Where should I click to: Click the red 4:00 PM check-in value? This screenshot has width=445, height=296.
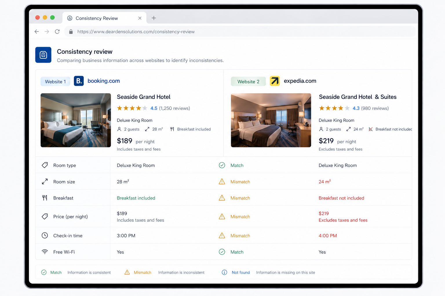point(328,236)
